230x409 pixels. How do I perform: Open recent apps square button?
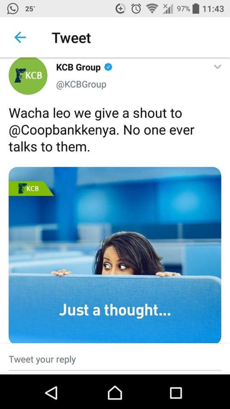click(176, 392)
